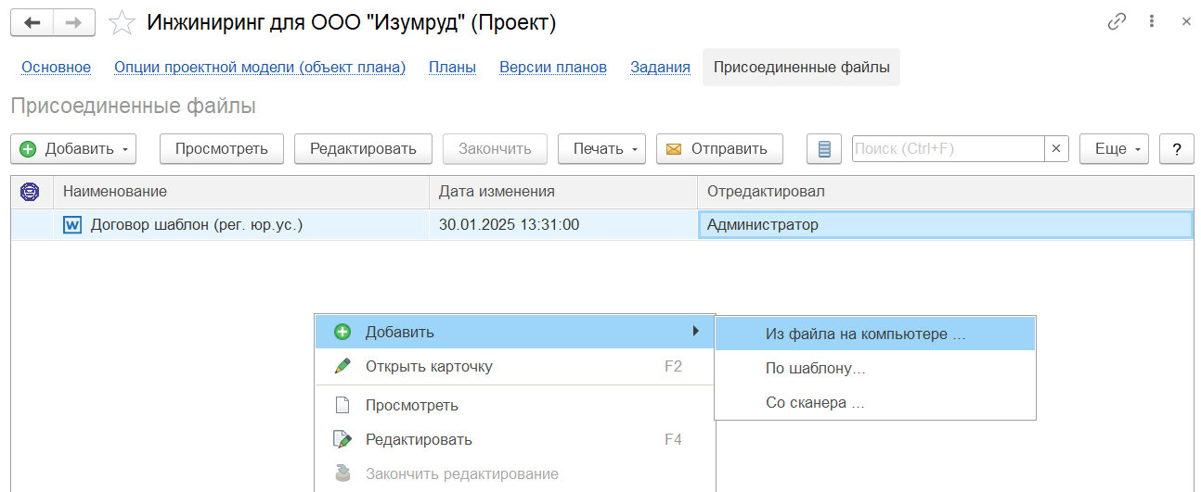Select Со сканера submenu item
This screenshot has height=492, width=1201.
click(815, 403)
